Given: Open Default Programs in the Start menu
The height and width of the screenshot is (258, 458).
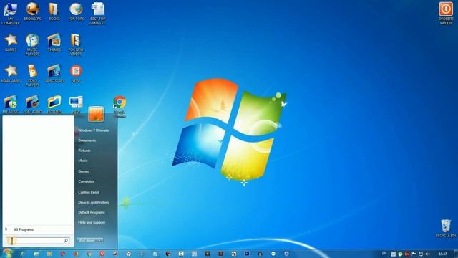Looking at the screenshot, I should click(92, 212).
